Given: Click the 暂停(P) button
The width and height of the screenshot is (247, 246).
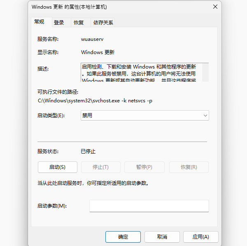Looking at the screenshot, I should pos(144,167).
